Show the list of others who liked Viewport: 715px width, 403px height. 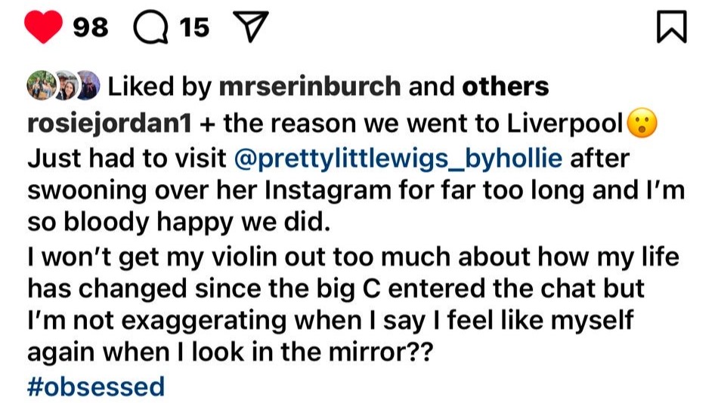(x=505, y=87)
